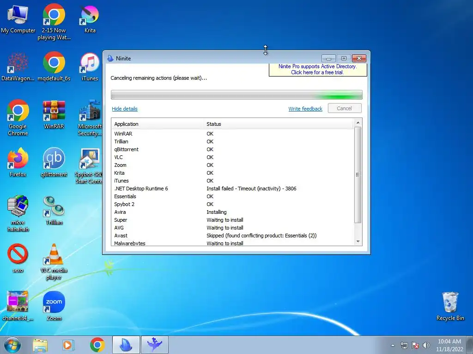This screenshot has width=473, height=354.
Task: Open the mqdefault_6s Chrome shortcut
Action: click(54, 66)
